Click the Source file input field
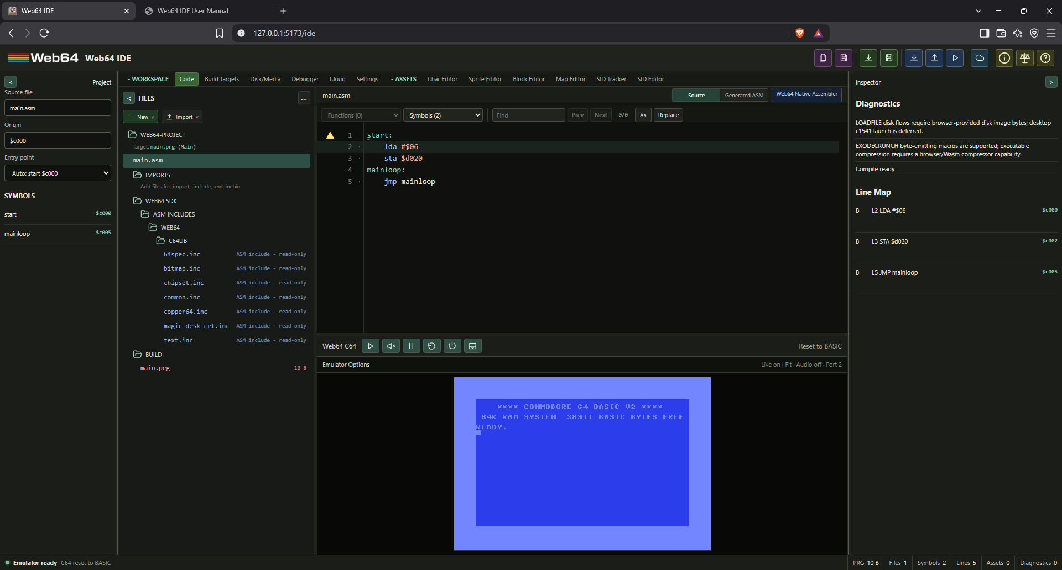This screenshot has width=1062, height=570. click(58, 108)
